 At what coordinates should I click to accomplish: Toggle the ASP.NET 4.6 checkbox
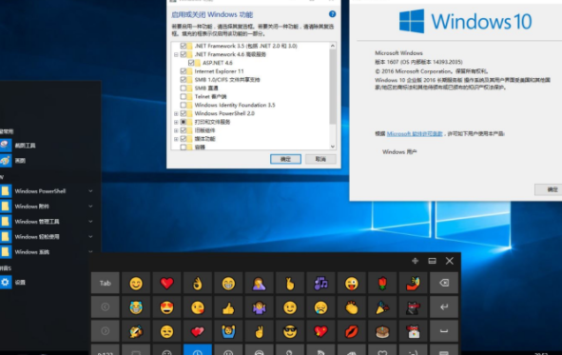tap(191, 63)
